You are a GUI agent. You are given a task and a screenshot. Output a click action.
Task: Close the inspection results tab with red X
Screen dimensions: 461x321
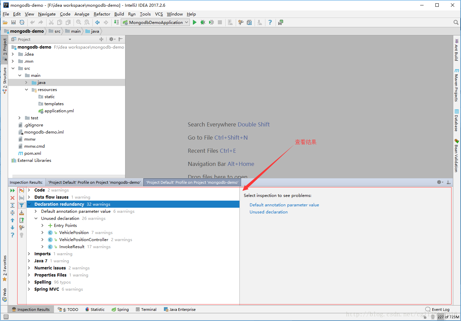click(x=12, y=198)
